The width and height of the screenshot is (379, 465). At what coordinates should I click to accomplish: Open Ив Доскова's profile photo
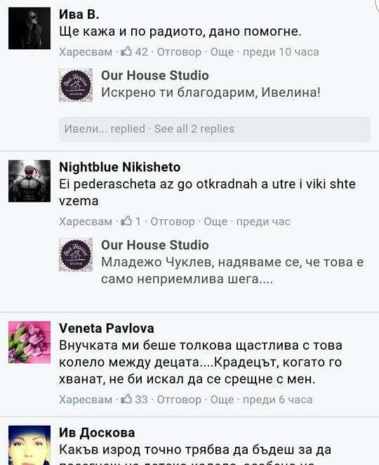tap(29, 445)
